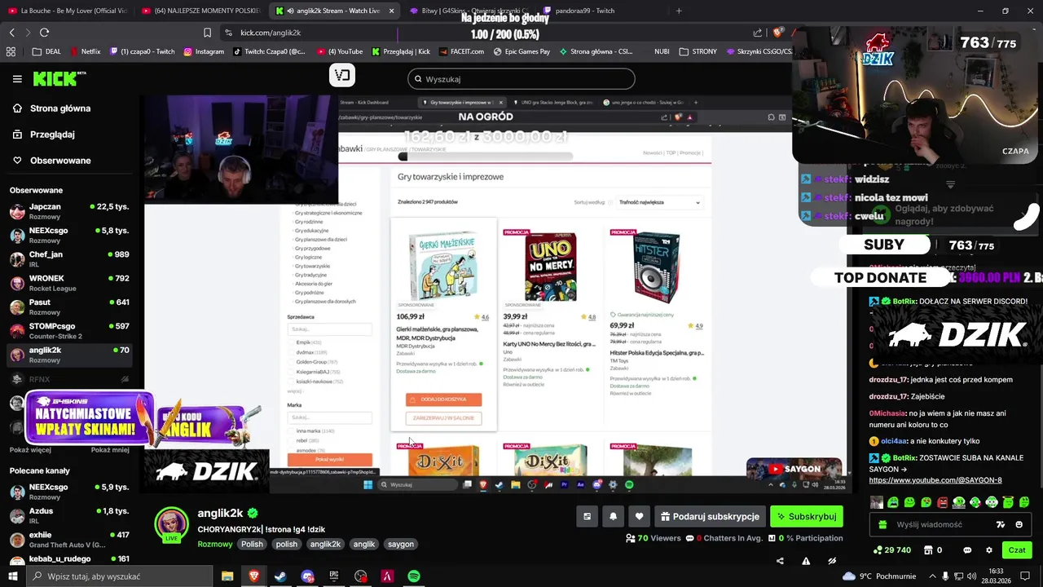Open followed channel NEEXcsgo with 5,8 tys.

tap(69, 235)
